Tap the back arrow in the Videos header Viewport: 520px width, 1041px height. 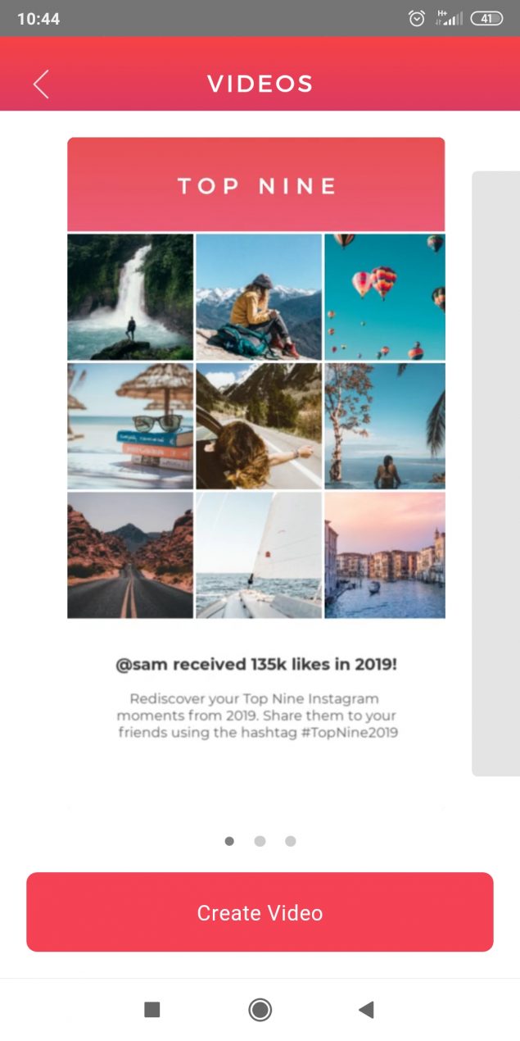point(41,84)
